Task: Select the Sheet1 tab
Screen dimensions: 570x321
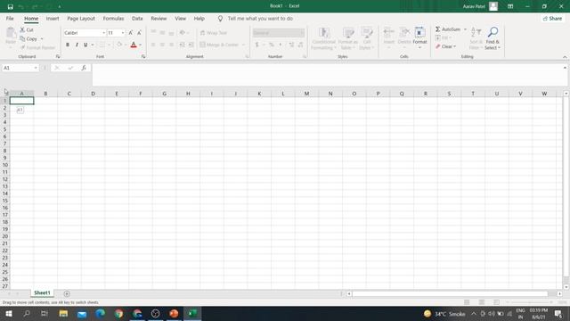Action: click(x=42, y=293)
